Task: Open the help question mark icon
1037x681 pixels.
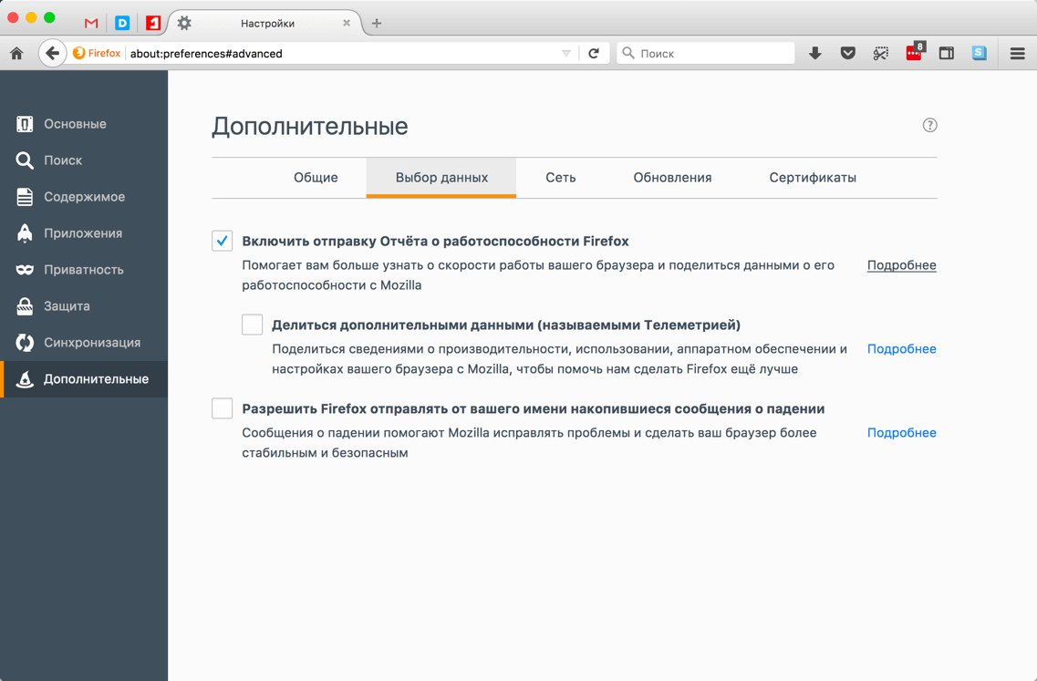Action: 930,125
